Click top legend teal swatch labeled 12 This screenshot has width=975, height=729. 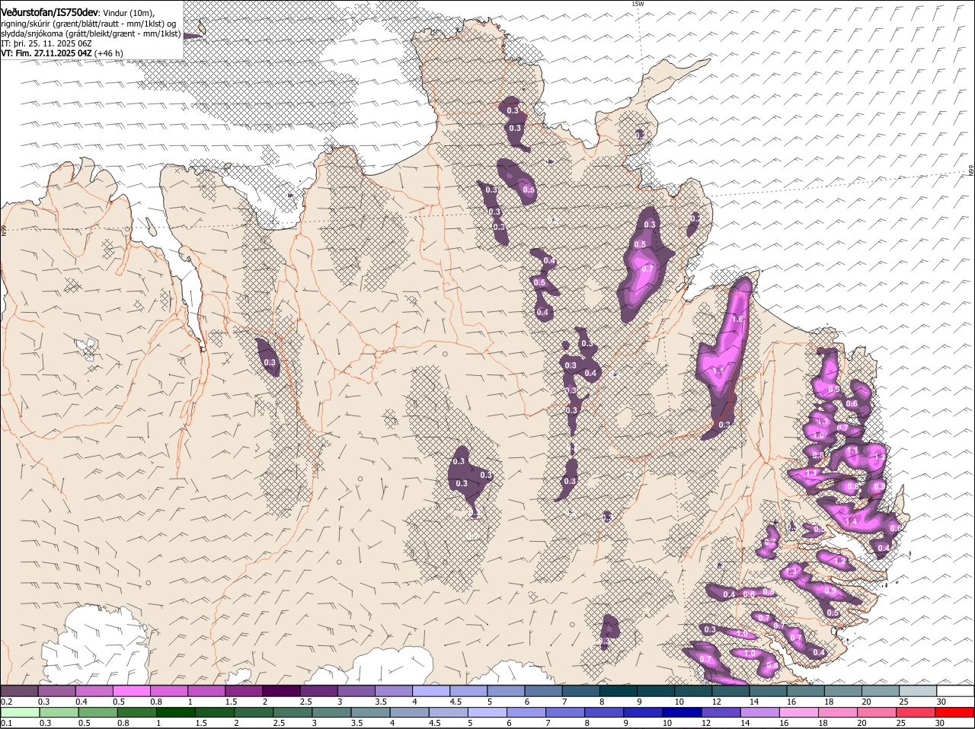730,691
